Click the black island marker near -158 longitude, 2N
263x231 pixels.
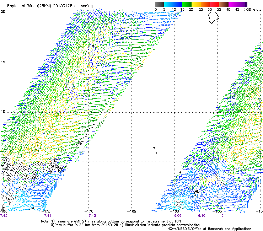pyautogui.click(x=197, y=192)
